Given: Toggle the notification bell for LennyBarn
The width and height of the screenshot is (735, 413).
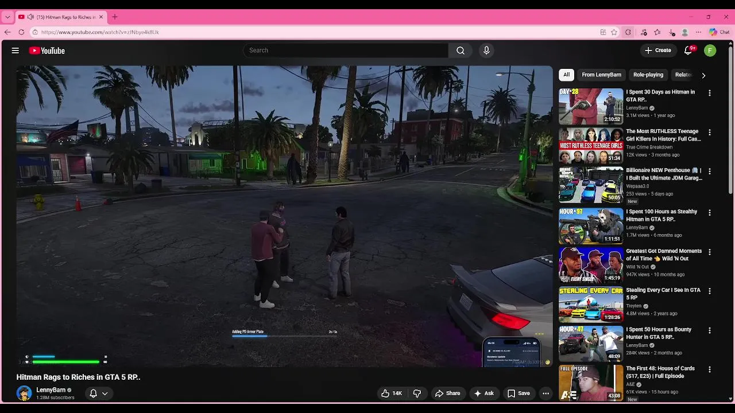Looking at the screenshot, I should click(93, 393).
